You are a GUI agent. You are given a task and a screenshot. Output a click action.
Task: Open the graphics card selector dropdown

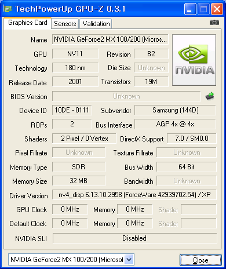(129, 259)
